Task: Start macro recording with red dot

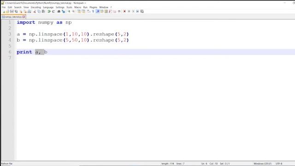Action: point(124,12)
